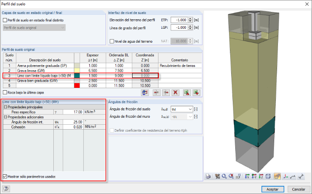Click the LGP value field -1.000
Screen dimensions: 312x194
179,27
